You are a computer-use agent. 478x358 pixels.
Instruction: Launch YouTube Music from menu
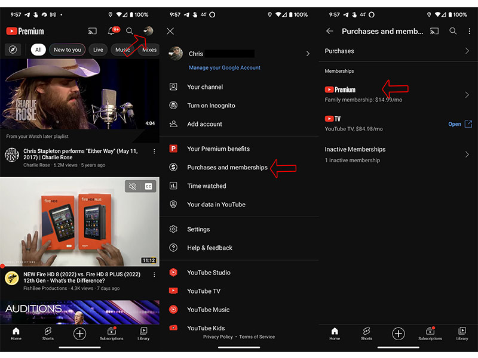239,310
